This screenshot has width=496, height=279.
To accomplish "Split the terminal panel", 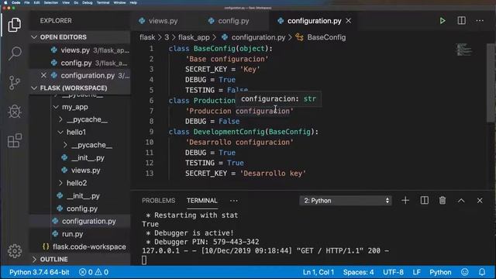I will click(424, 201).
